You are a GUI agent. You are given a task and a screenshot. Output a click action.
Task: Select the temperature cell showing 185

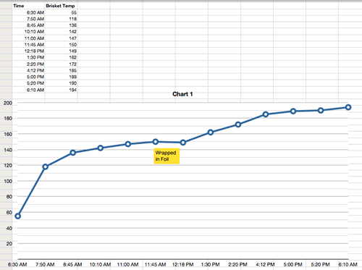(x=61, y=70)
